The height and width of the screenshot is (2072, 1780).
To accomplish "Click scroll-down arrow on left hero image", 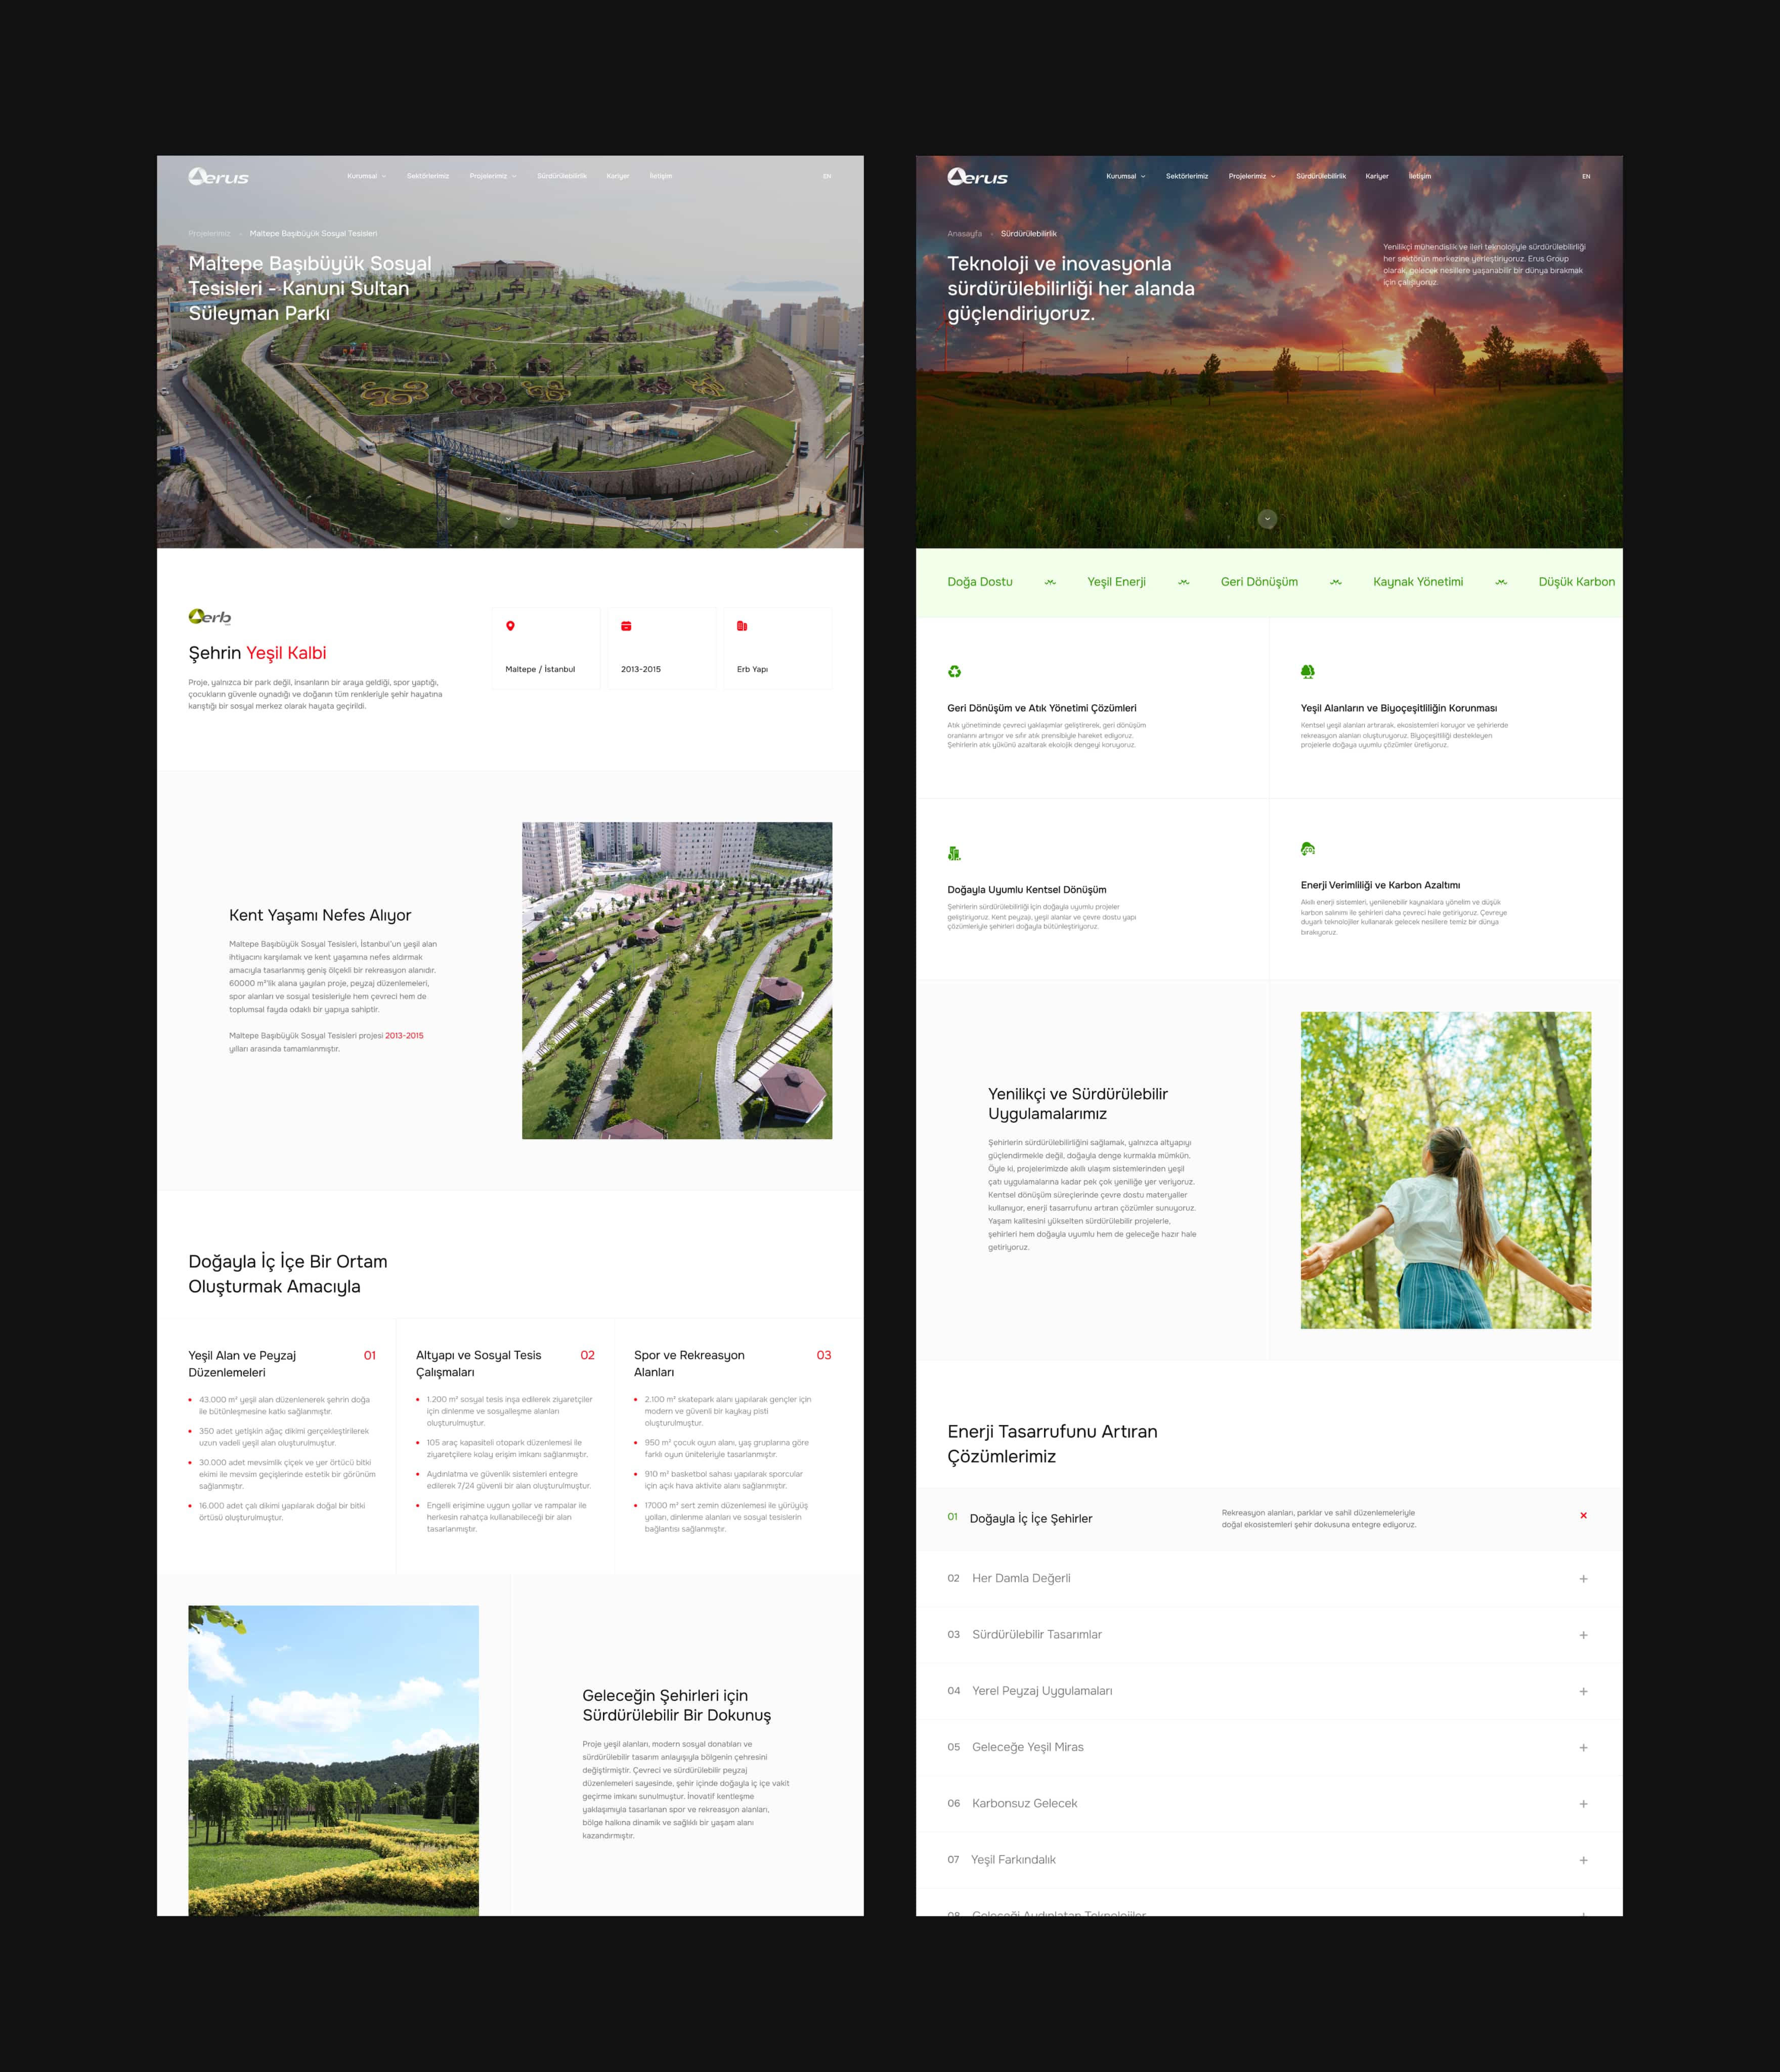I will pos(508,519).
